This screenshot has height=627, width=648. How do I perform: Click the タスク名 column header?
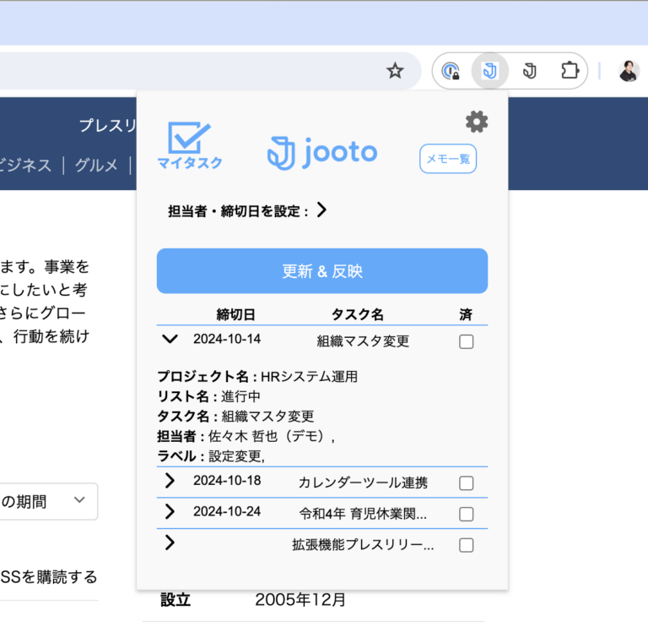[x=358, y=314]
